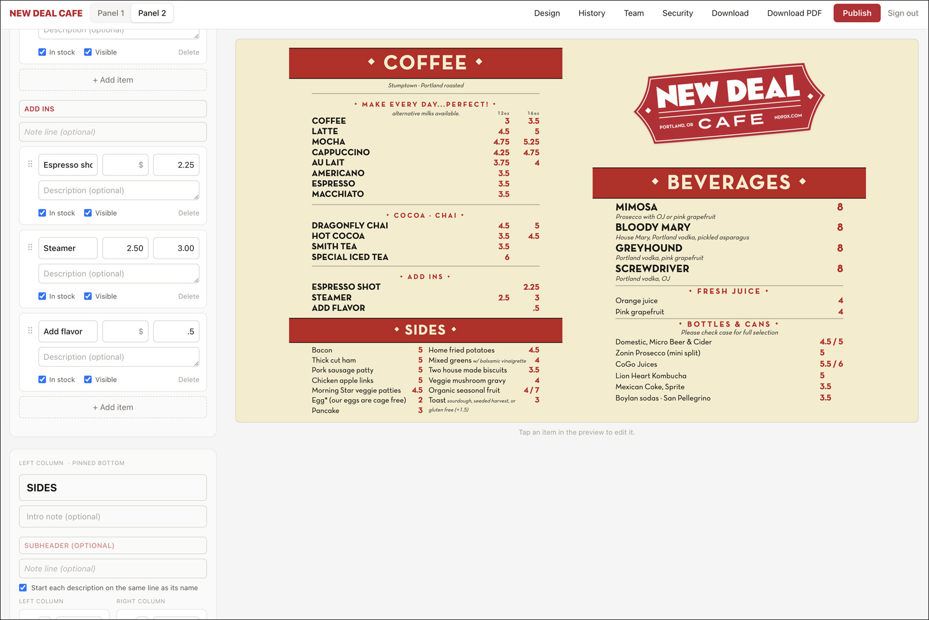The width and height of the screenshot is (929, 620).
Task: Click the NEW DEAL CAFE title in header
Action: coord(46,13)
